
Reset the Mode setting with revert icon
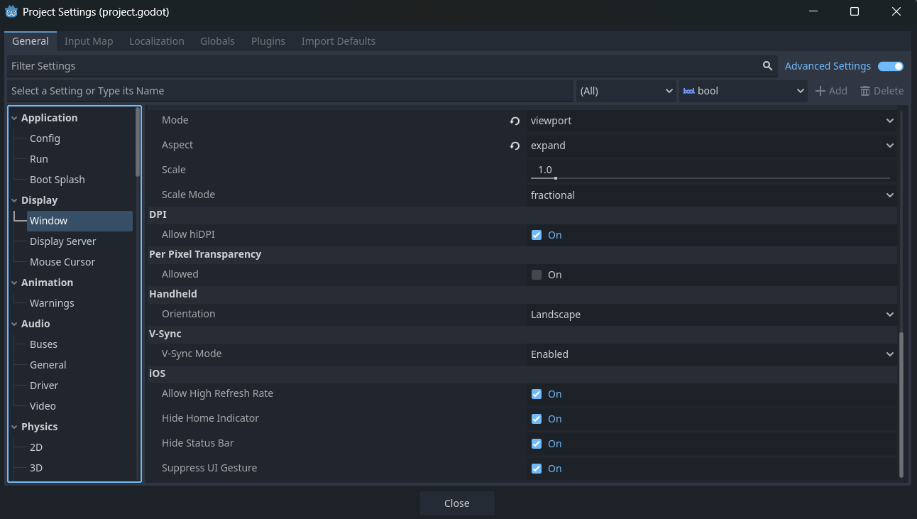[x=515, y=121]
